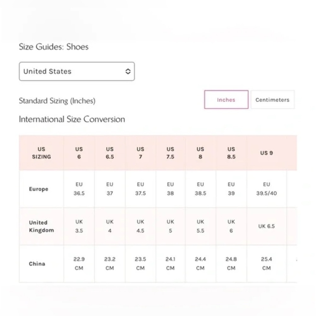Click the 22.9 CM China cell

click(79, 264)
